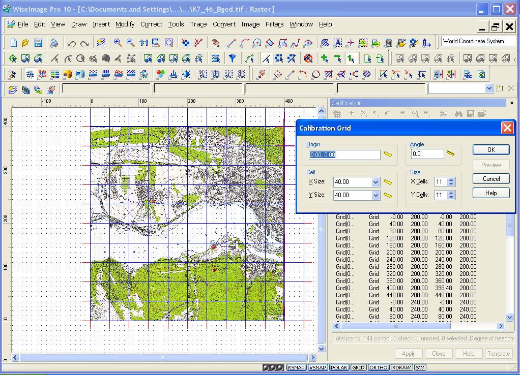The width and height of the screenshot is (520, 375).
Task: Cancel the Calibration Grid dialog
Action: tap(490, 178)
